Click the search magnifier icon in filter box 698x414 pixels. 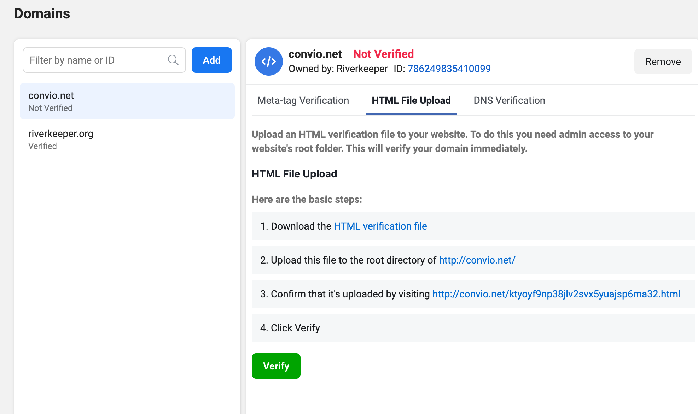[173, 60]
